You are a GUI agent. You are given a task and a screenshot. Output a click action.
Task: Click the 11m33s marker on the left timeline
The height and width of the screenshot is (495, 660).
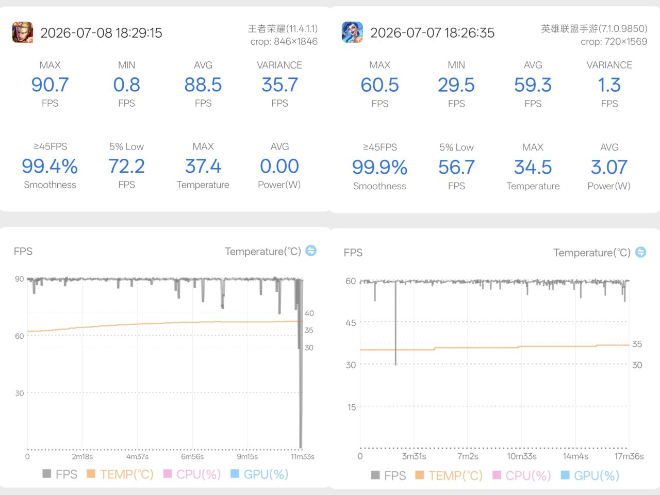coord(303,456)
